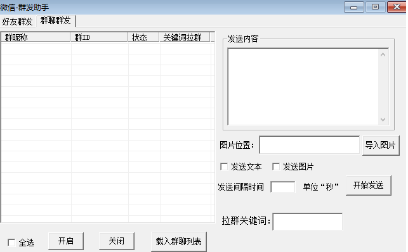Click the 关闭 button
Viewport: 408px width, 252px height.
pos(117,241)
